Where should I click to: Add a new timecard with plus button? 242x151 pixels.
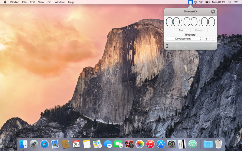(206, 39)
